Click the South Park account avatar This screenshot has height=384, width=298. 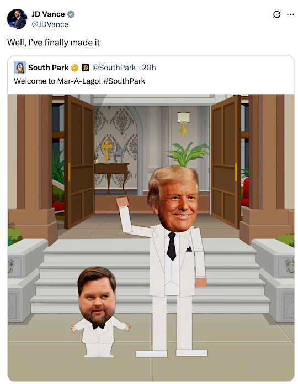click(20, 68)
